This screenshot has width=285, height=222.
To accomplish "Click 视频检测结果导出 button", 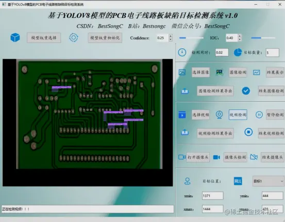I will click(x=215, y=134).
